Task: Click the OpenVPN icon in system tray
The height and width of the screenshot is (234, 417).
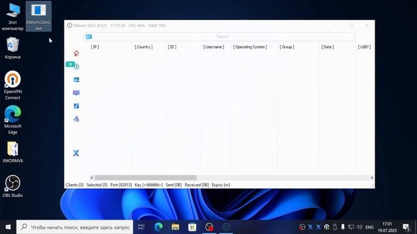Action: [x=326, y=227]
